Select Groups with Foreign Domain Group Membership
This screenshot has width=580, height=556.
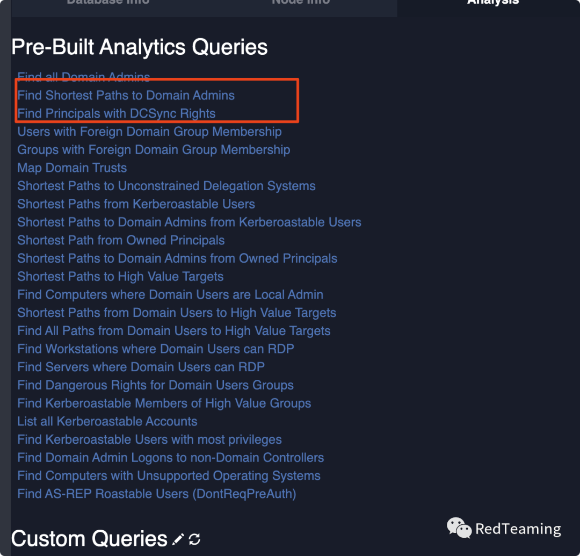[x=154, y=150]
